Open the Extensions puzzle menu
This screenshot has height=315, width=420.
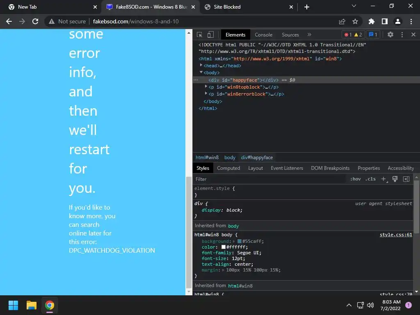click(x=371, y=21)
